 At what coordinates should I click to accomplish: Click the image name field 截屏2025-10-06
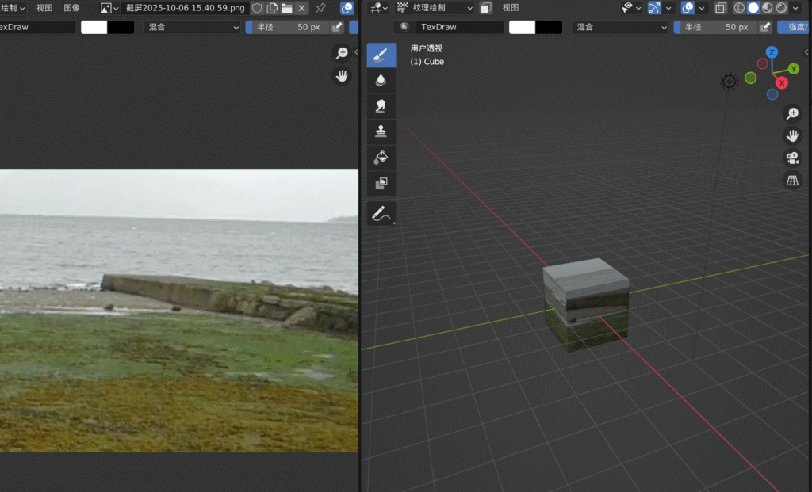[x=185, y=8]
